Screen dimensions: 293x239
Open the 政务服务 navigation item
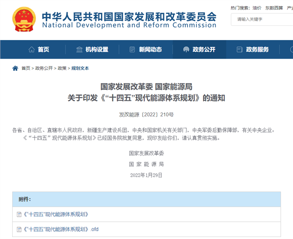pos(256,49)
